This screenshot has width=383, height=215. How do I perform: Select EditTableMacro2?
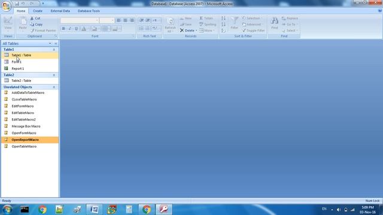(30, 119)
